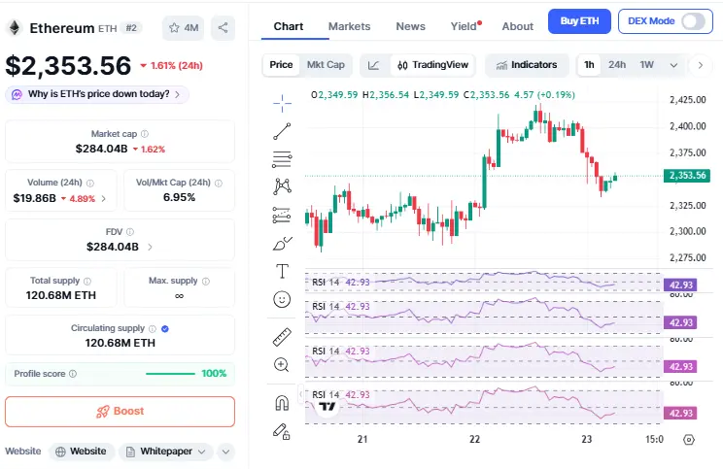Show more timeframe options arrow
Screen dimensions: 723x469
(x=700, y=65)
